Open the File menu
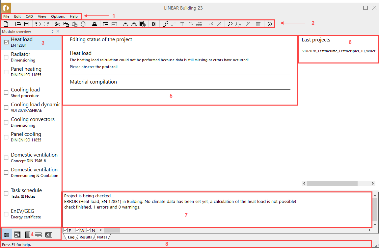This screenshot has height=248, width=379. point(6,16)
